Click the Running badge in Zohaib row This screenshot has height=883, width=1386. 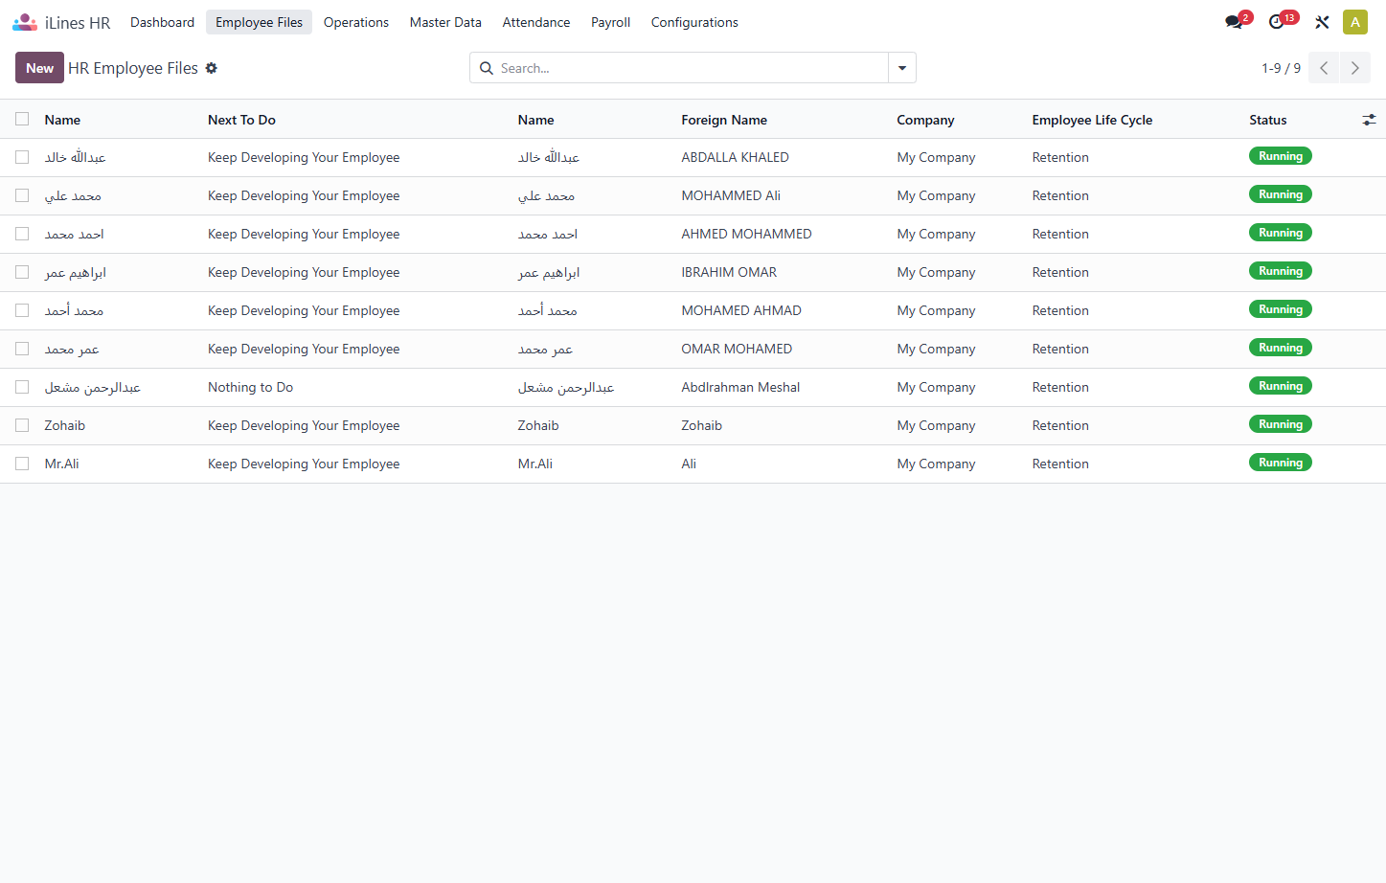point(1280,424)
